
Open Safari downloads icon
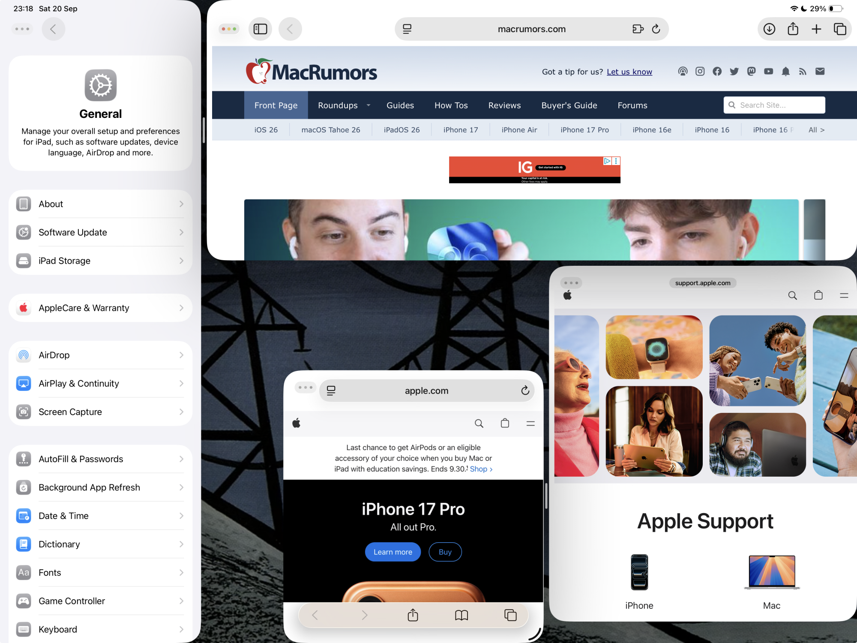coord(769,29)
